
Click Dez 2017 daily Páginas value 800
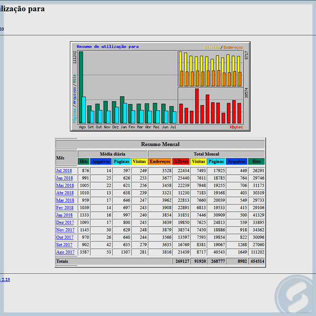click(x=126, y=223)
